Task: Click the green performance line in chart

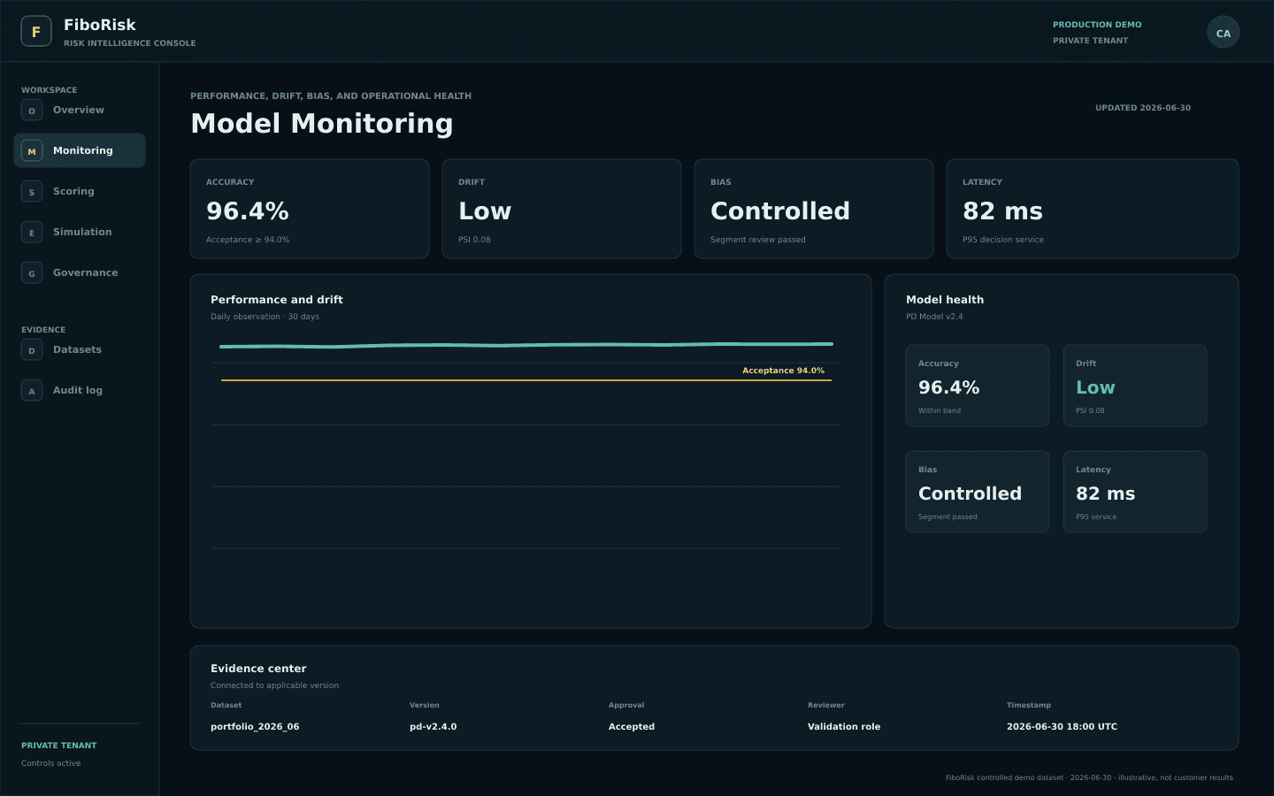Action: (526, 345)
